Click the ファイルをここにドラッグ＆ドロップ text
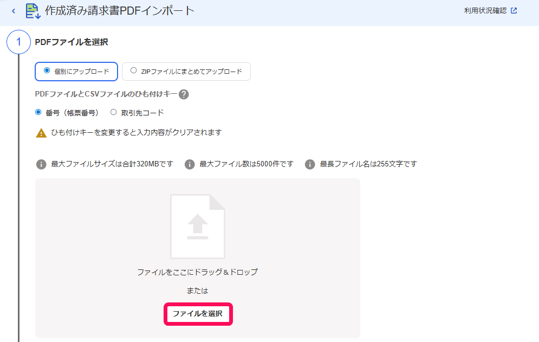 point(198,272)
